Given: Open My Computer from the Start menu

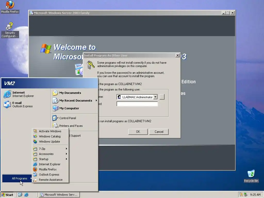Looking at the screenshot, I should click(69, 108).
